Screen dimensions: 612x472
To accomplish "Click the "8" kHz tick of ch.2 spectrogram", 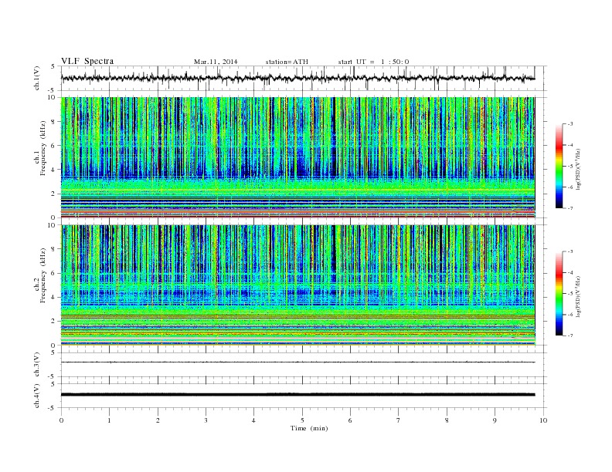I will tap(54, 249).
